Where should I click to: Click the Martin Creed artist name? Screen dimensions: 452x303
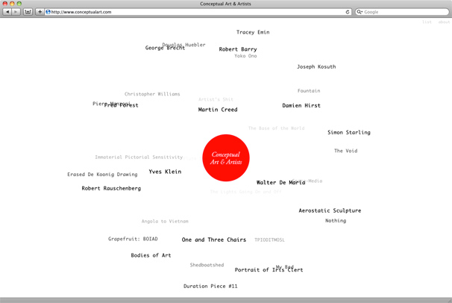pyautogui.click(x=218, y=110)
